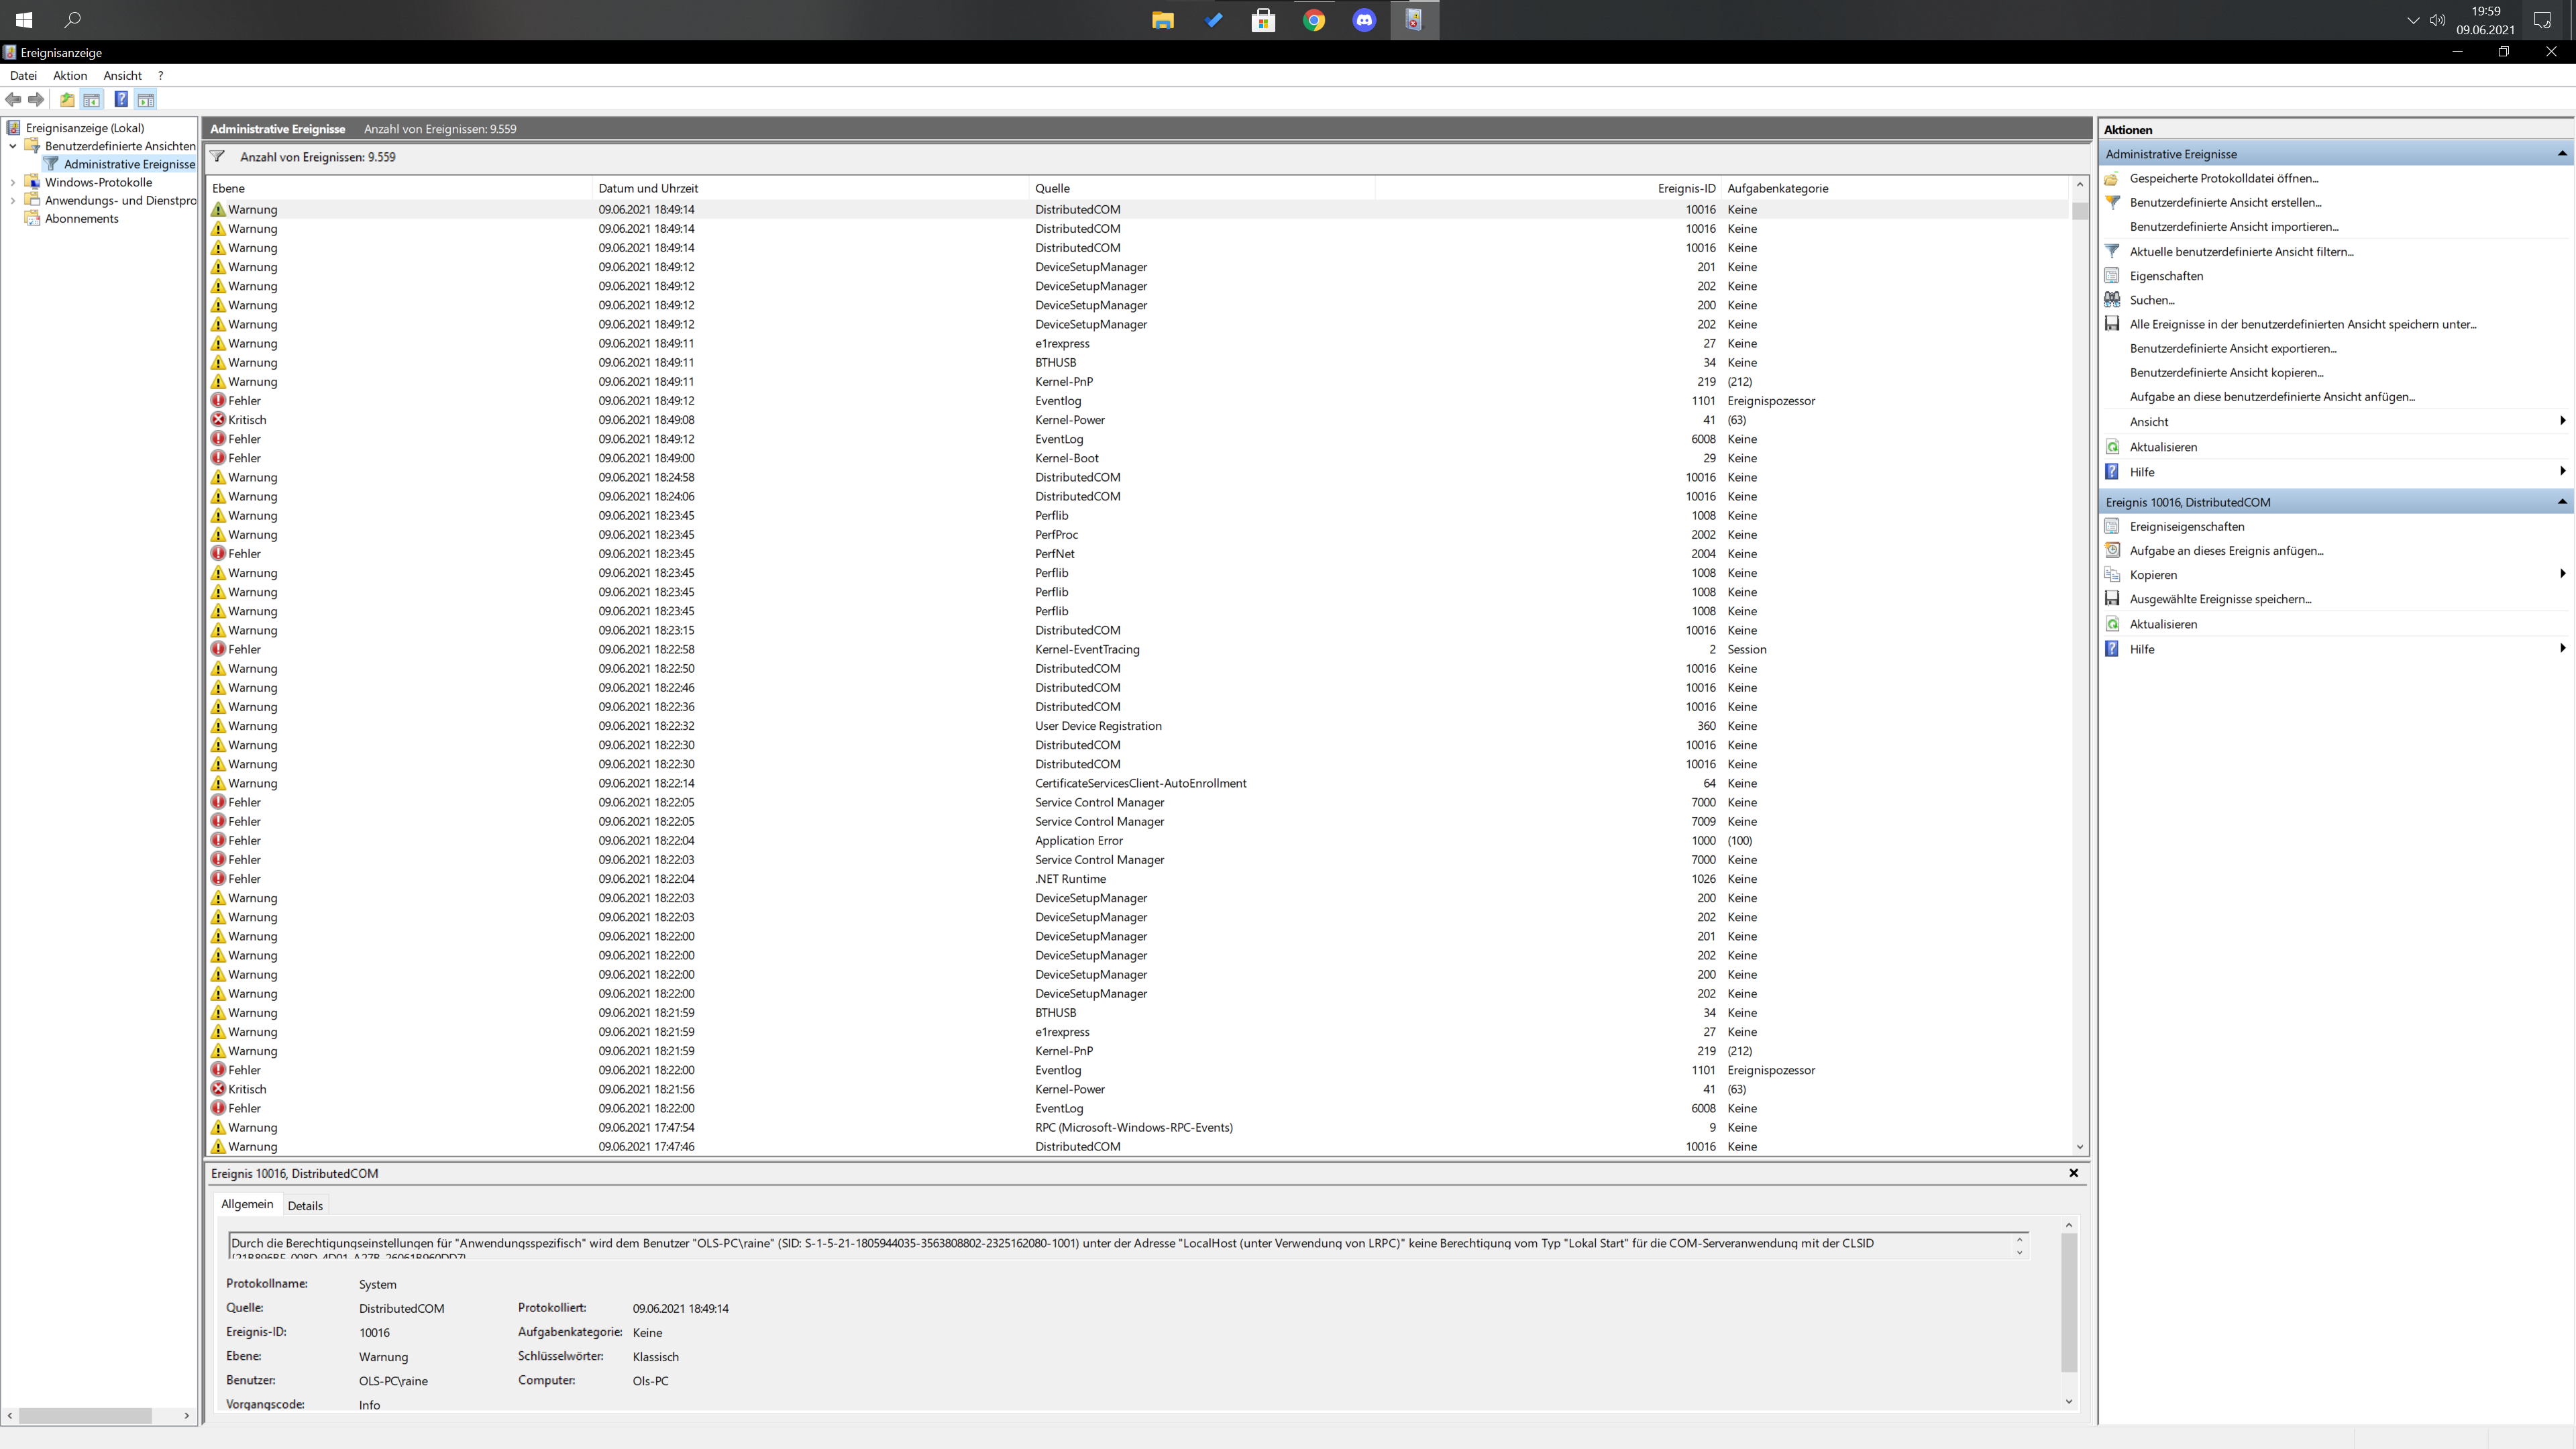Click the filter funnel icon above the event list
The width and height of the screenshot is (2576, 1449).
217,156
